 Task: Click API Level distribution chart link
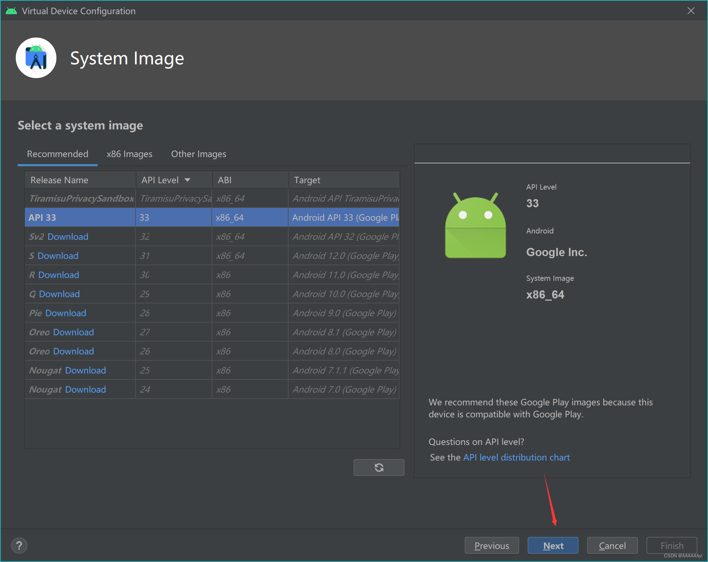click(515, 457)
